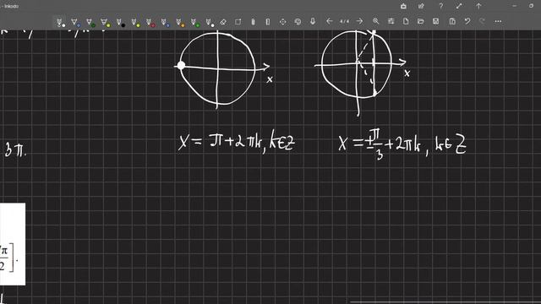Click the microphone recording icon
The image size is (541, 304).
(313, 21)
